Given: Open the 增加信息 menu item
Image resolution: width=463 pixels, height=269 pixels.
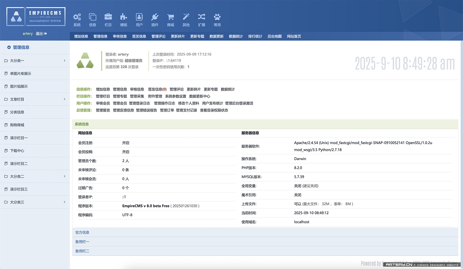Looking at the screenshot, I should 81,36.
